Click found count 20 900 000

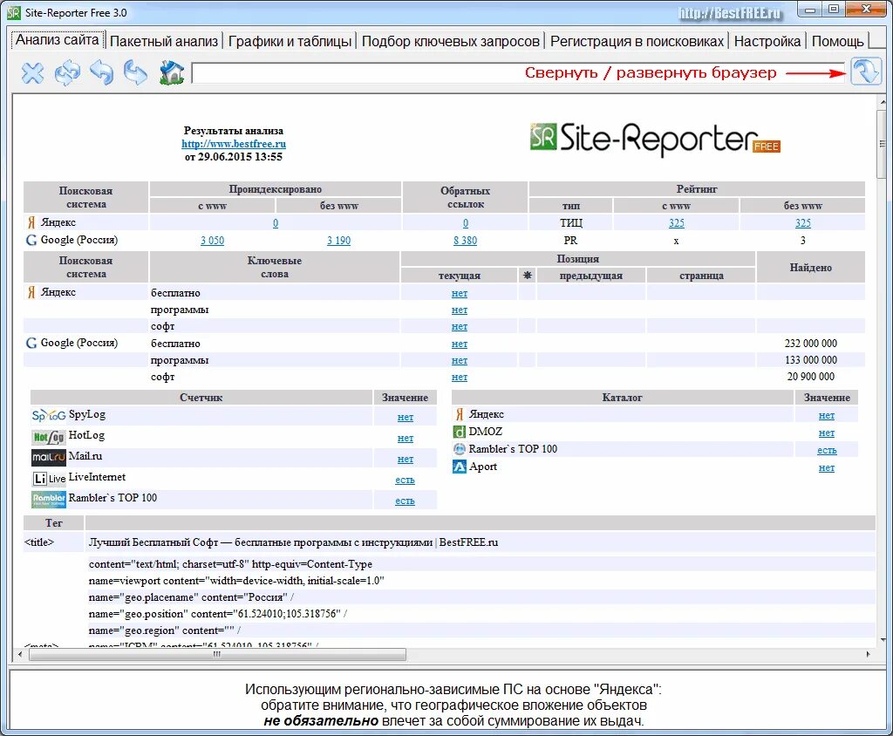(x=810, y=377)
